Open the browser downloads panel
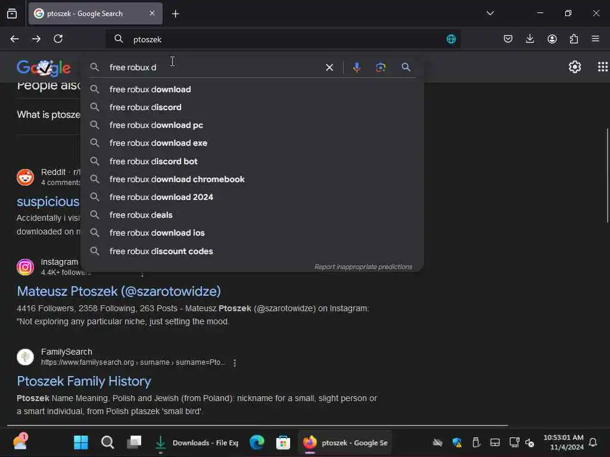Screen dimensions: 610x457 530,39
